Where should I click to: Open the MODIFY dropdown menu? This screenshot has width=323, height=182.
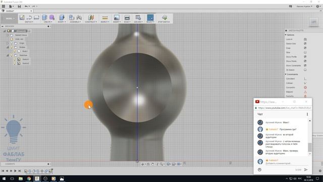click(x=62, y=22)
